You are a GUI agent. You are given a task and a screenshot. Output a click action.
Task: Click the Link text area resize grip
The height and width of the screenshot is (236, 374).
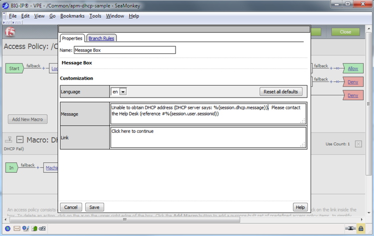tap(303, 144)
